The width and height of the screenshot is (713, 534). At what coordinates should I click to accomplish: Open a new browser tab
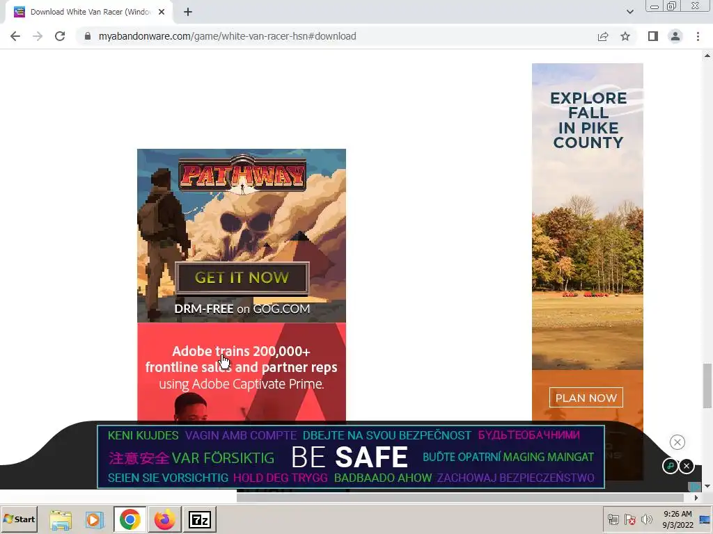[x=188, y=12]
